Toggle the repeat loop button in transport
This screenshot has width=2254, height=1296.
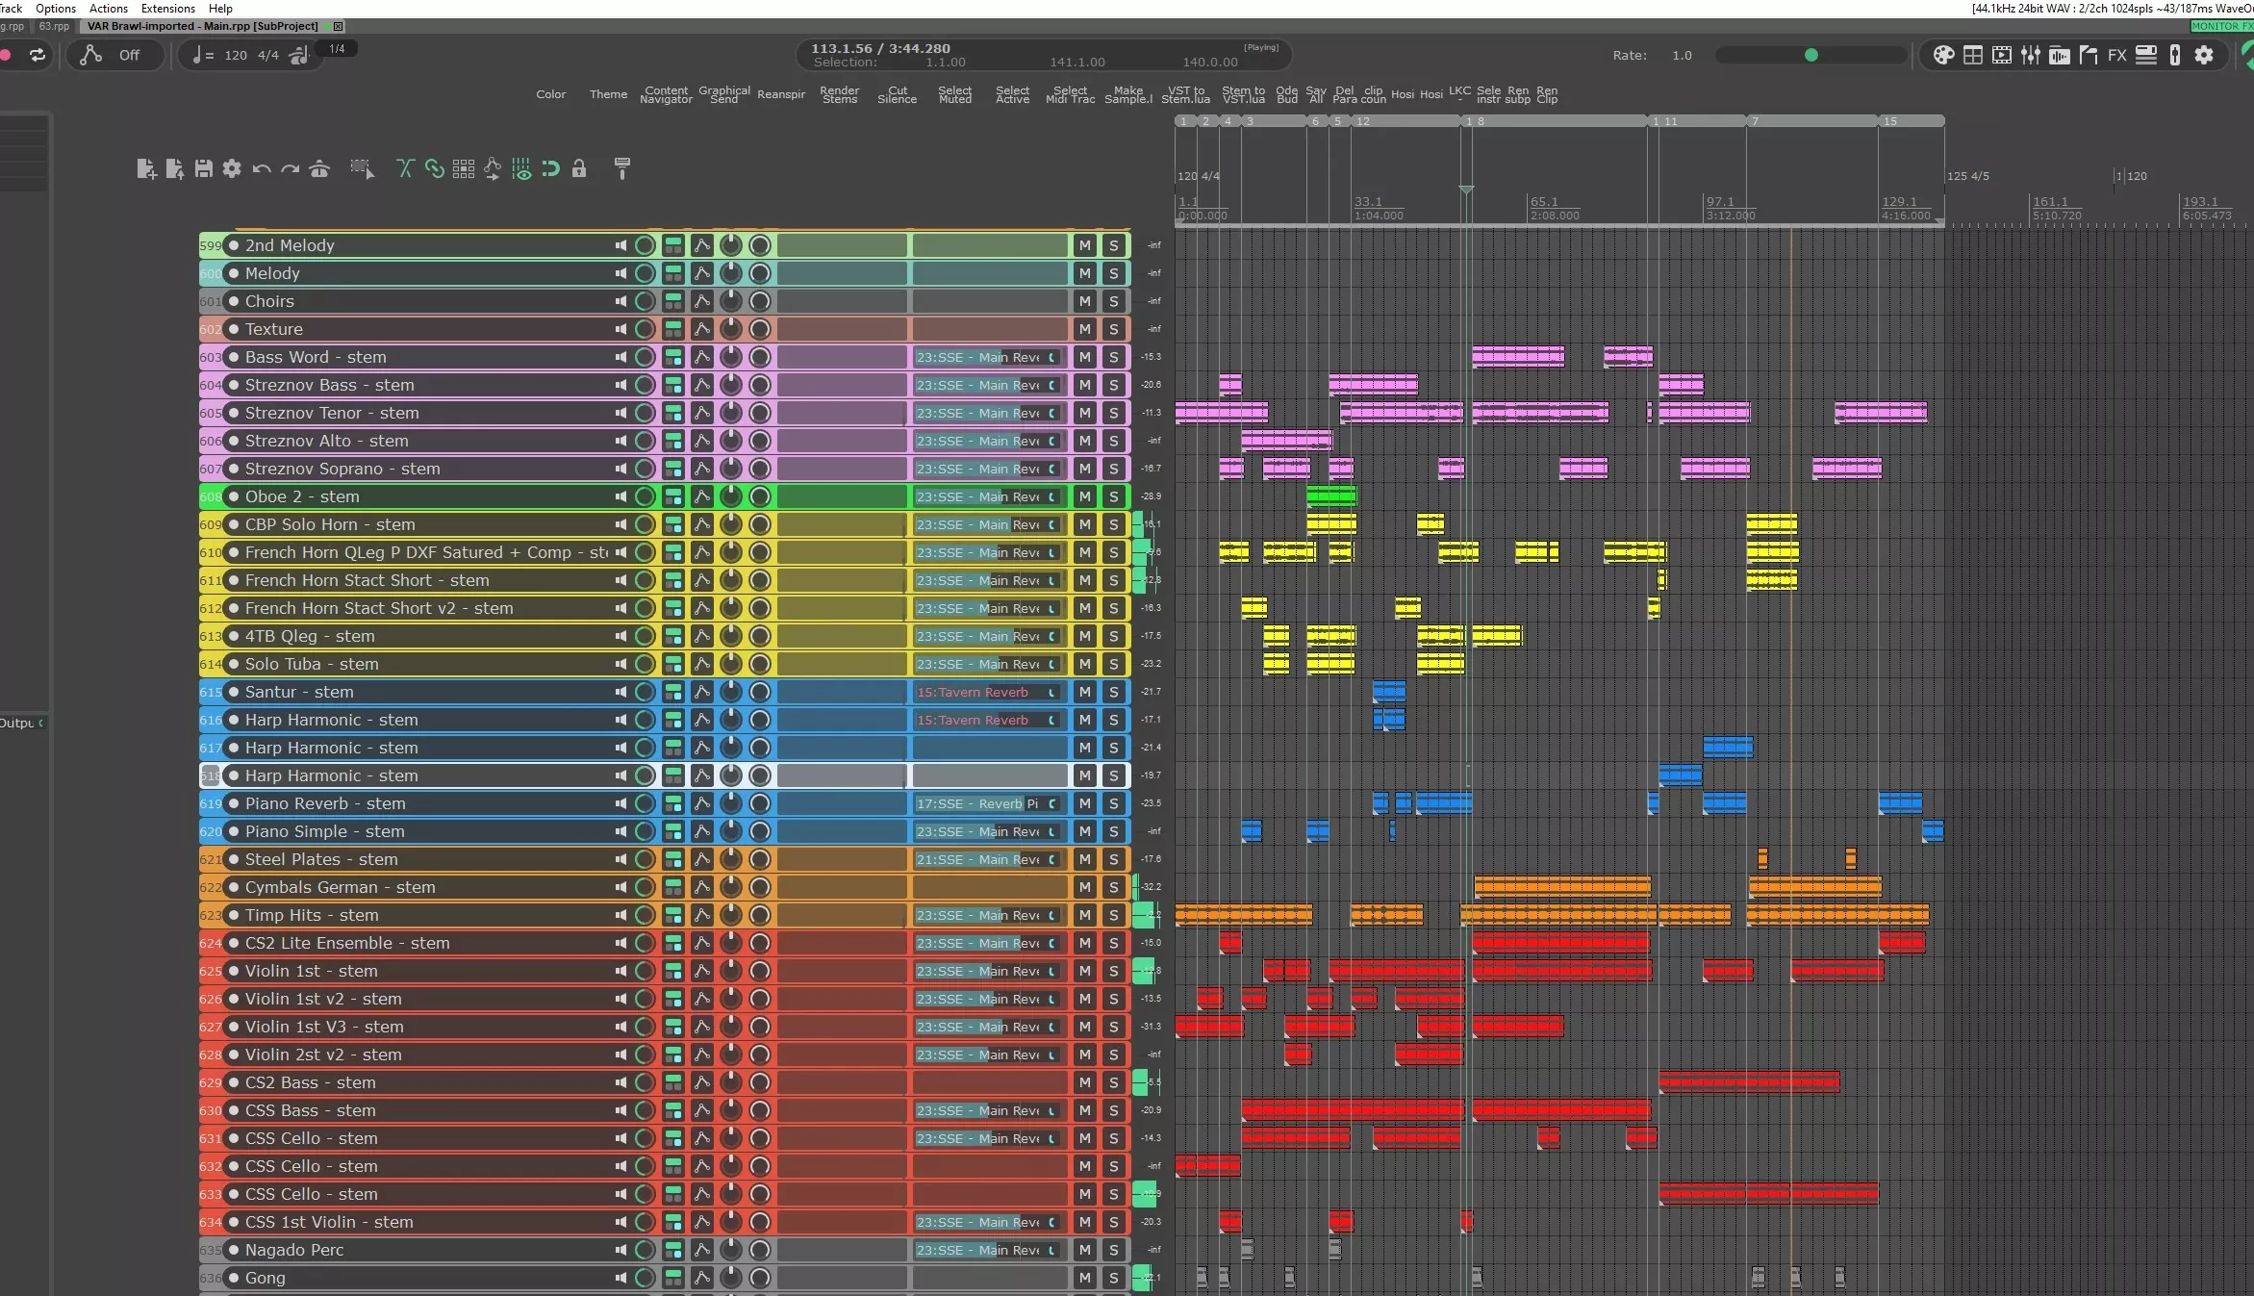(x=38, y=56)
